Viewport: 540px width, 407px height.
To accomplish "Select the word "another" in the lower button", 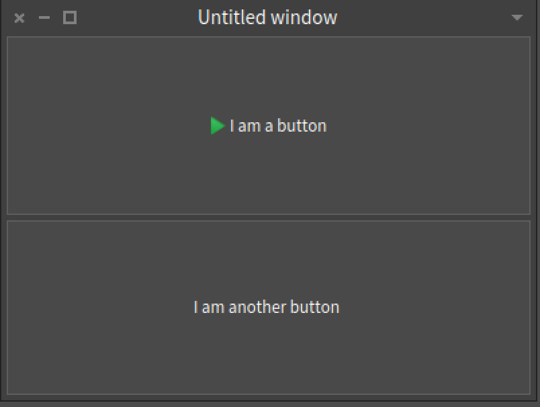I will [257, 307].
